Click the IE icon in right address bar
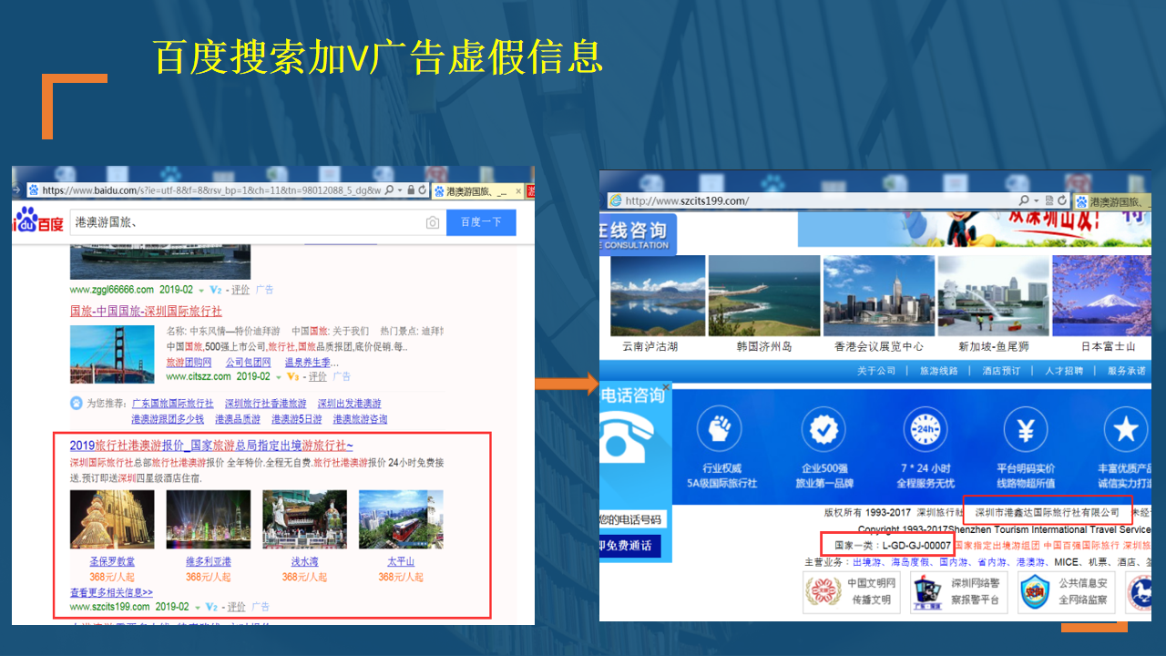The width and height of the screenshot is (1166, 656). click(615, 200)
